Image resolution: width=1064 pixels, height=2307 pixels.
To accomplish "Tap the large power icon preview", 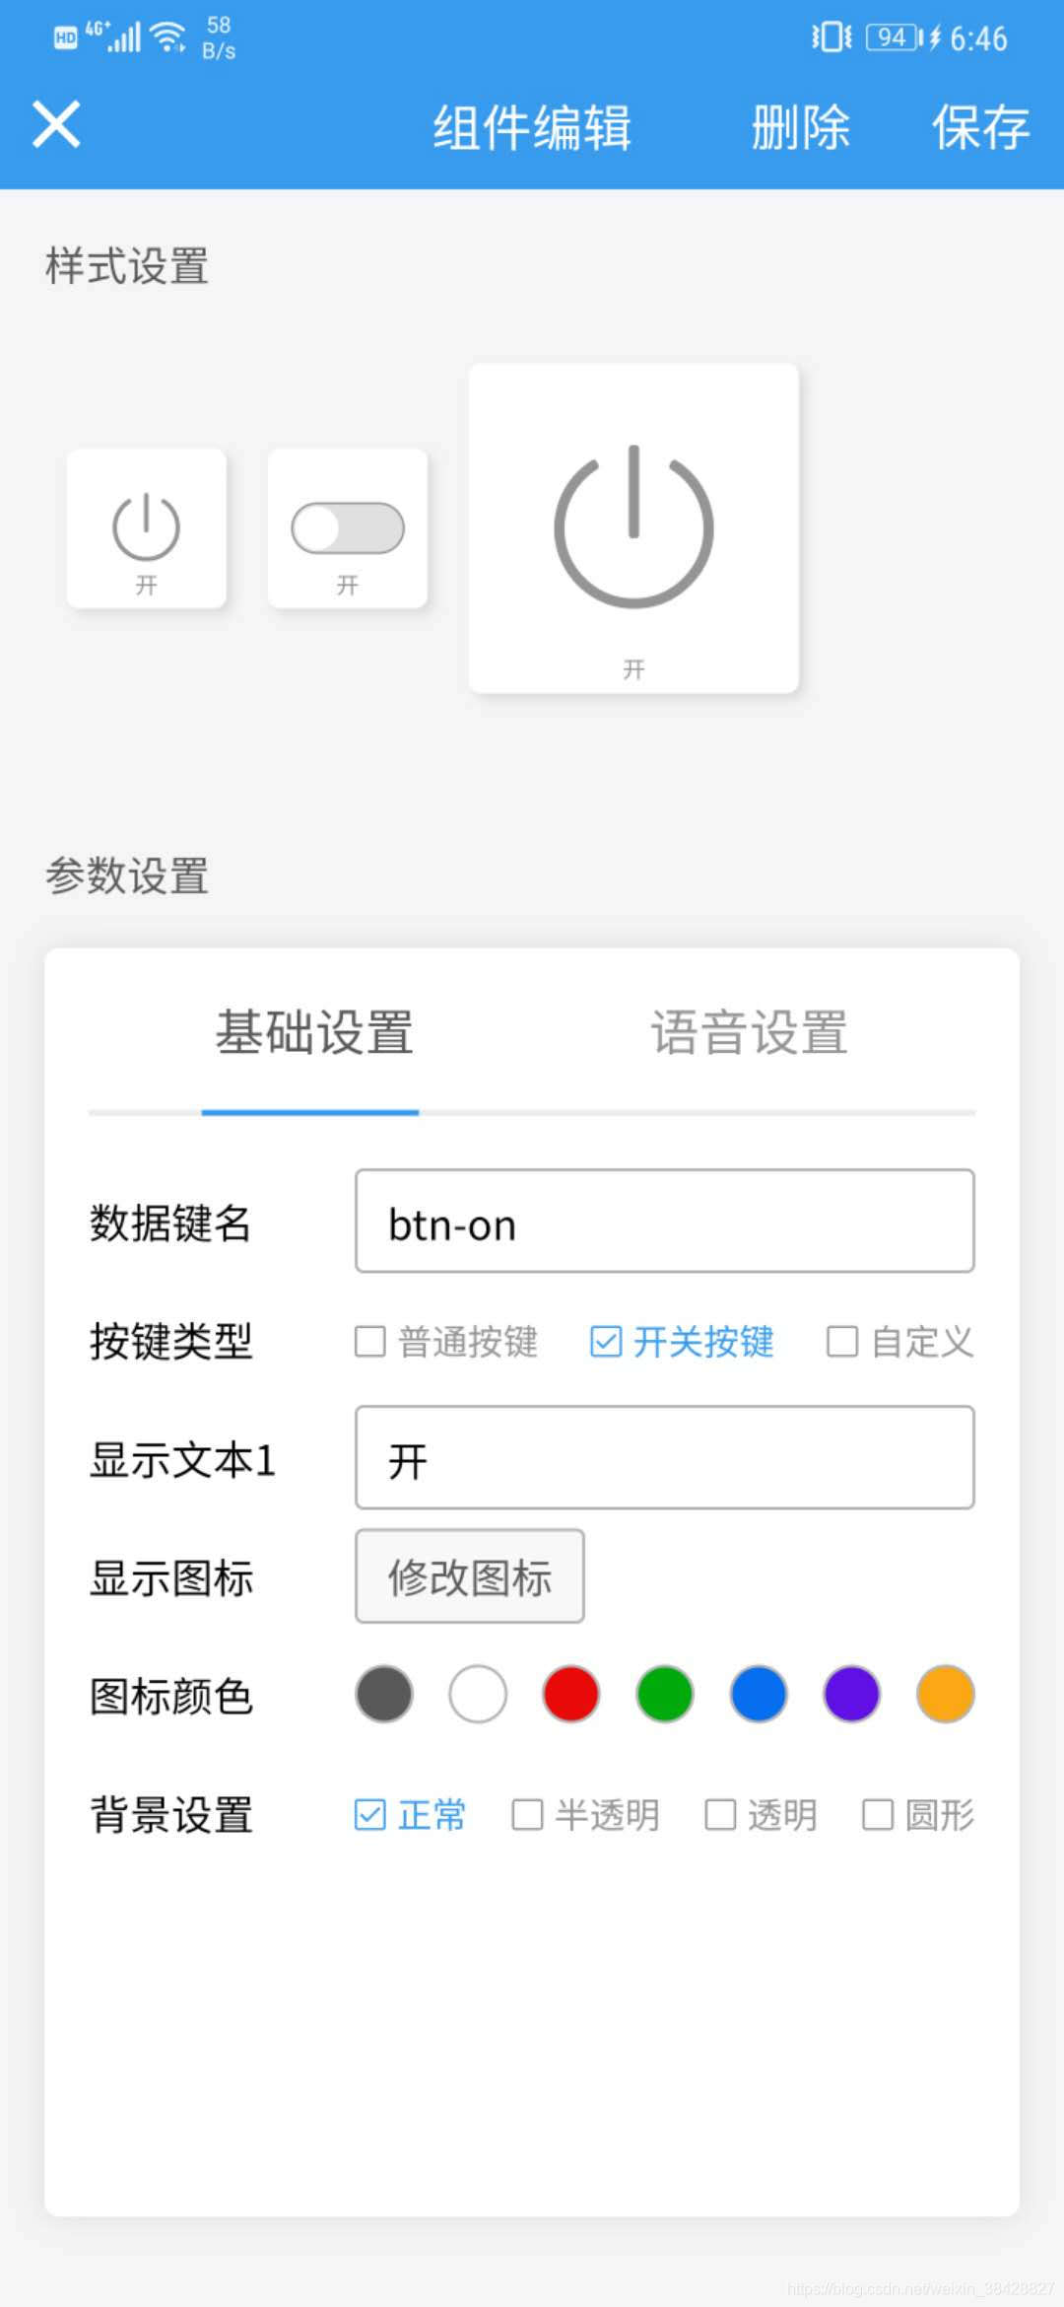I will pyautogui.click(x=633, y=528).
